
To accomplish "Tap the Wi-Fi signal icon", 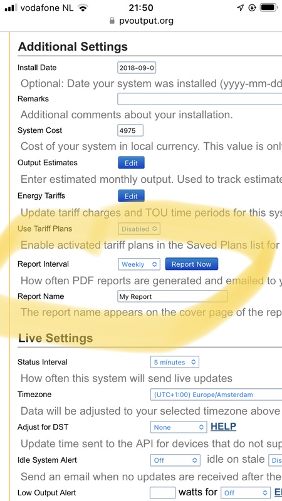I will (83, 8).
